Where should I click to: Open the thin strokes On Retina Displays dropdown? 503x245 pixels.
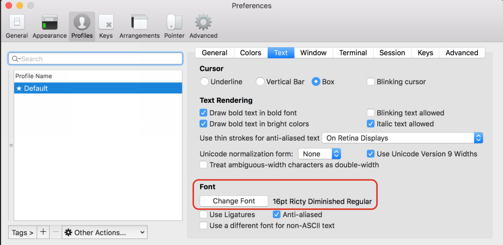click(402, 138)
